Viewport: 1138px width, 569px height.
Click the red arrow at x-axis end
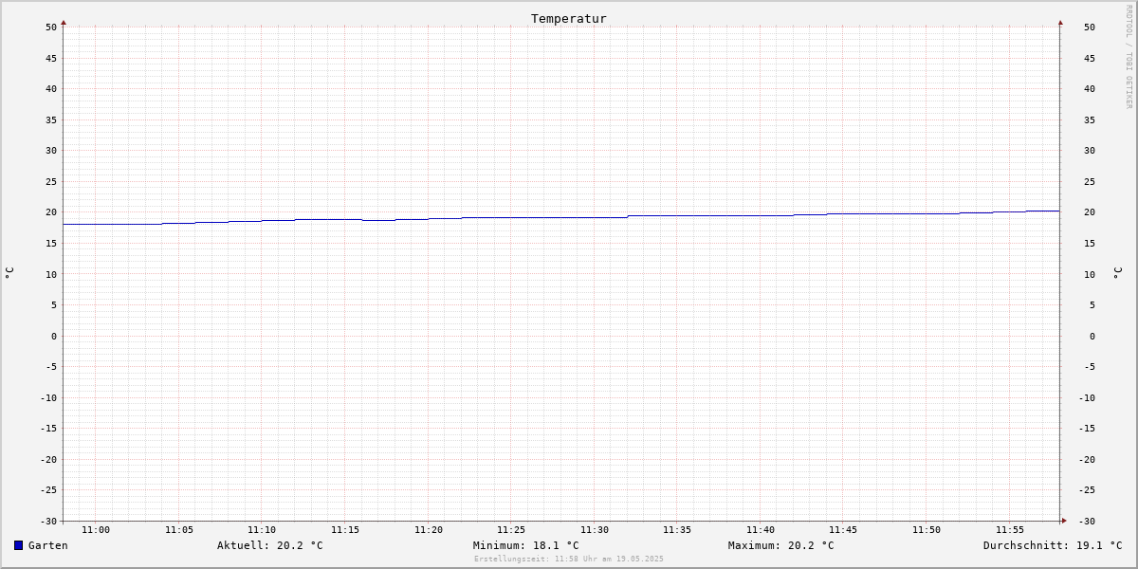1064,521
